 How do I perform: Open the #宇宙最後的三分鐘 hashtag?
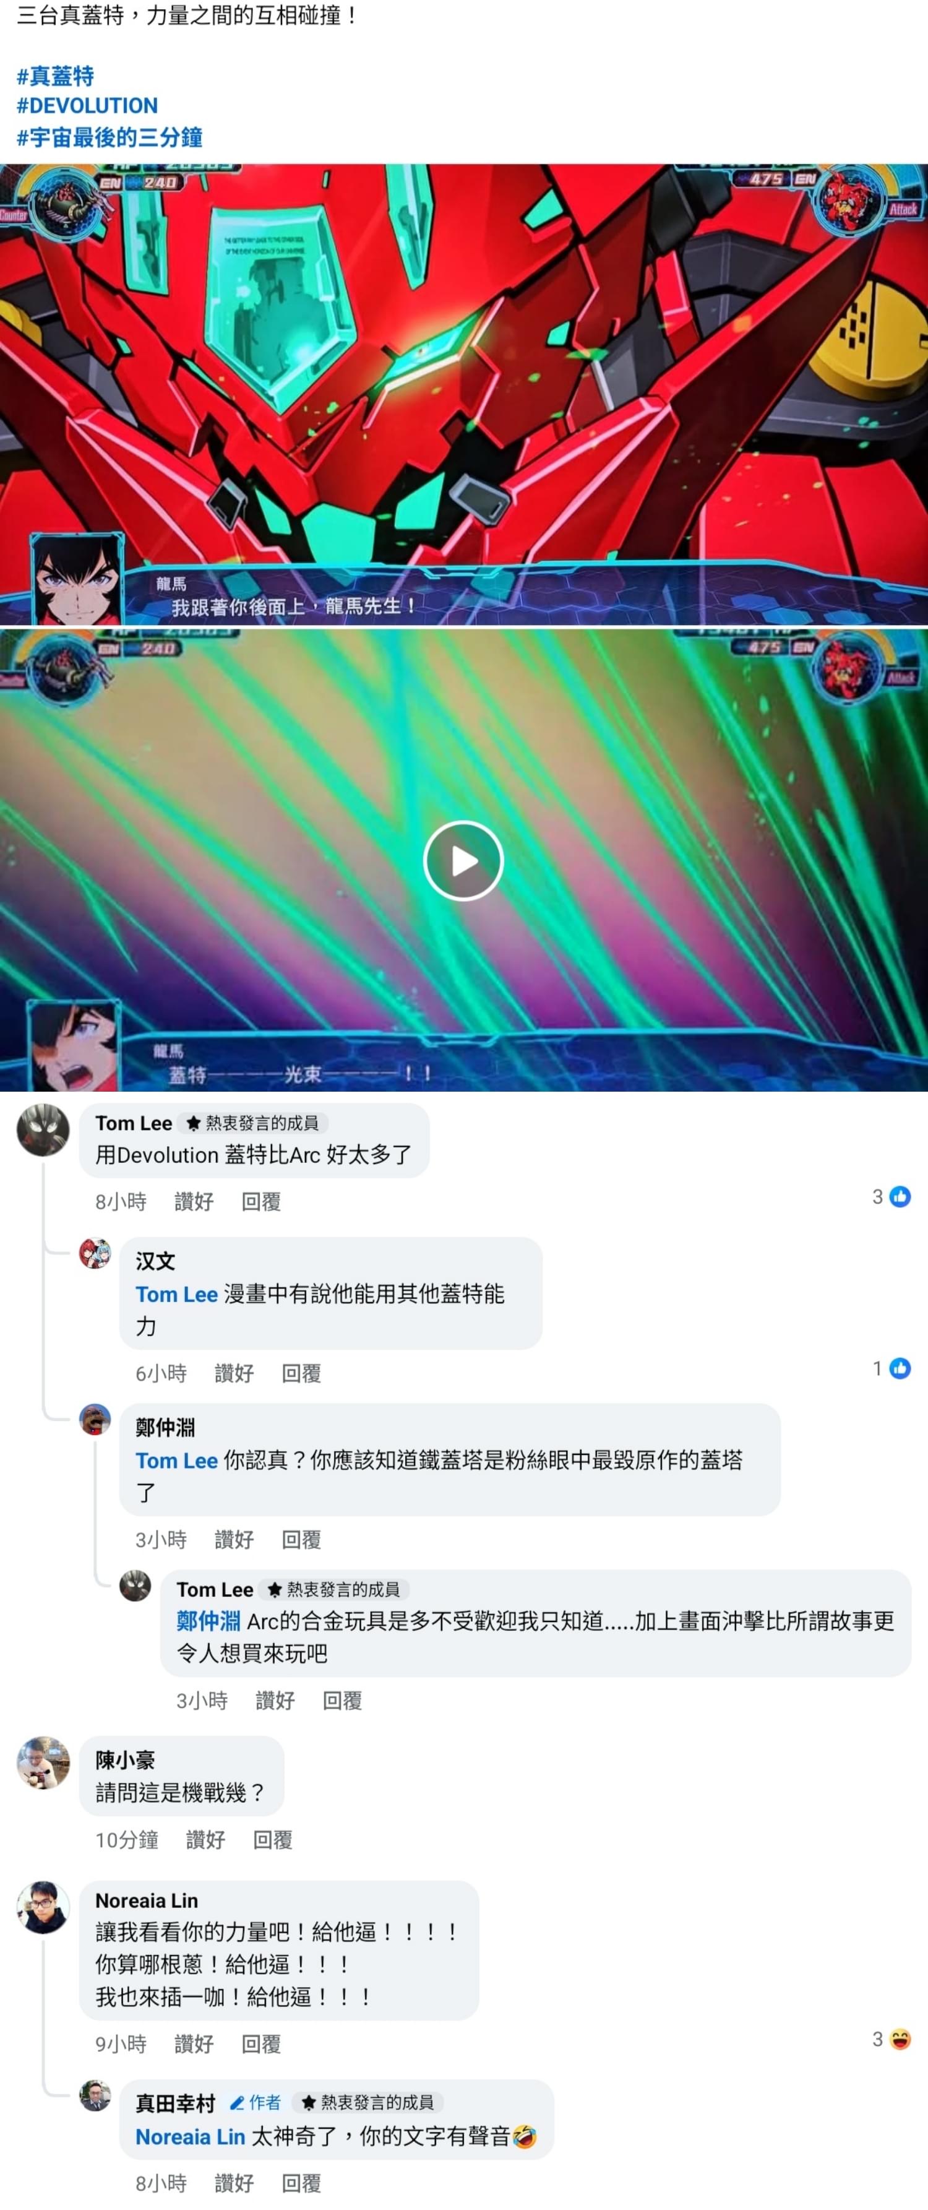[110, 137]
